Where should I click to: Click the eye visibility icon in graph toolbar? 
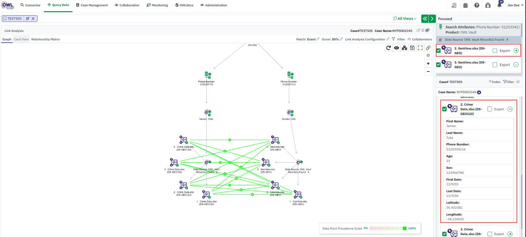click(396, 48)
